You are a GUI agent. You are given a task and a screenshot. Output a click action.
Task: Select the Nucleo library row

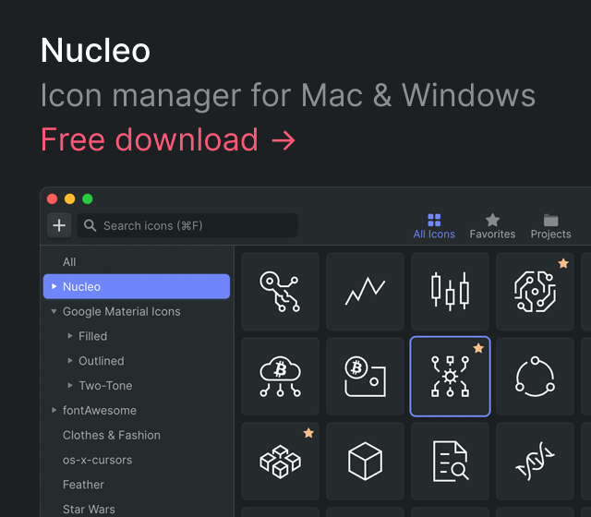(x=137, y=286)
